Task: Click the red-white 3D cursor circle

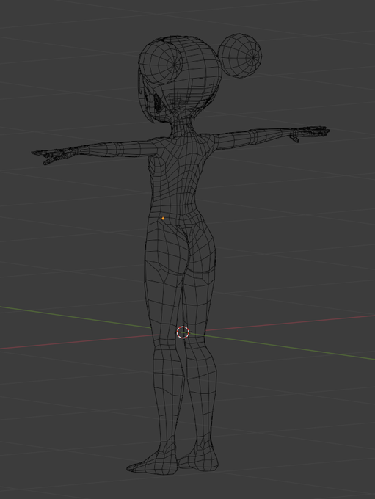Action: (183, 332)
